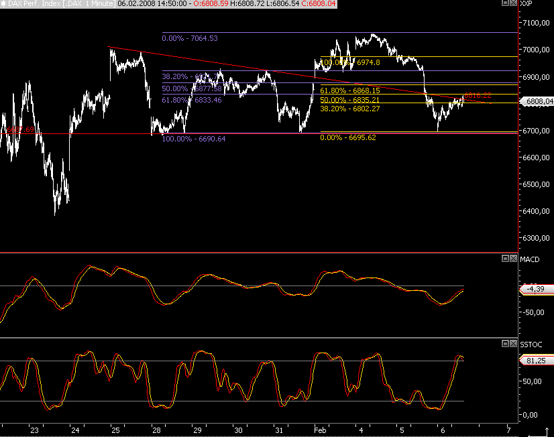Viewport: 554px width, 437px height.
Task: Click the MACD value tag -4,39
Action: point(537,289)
